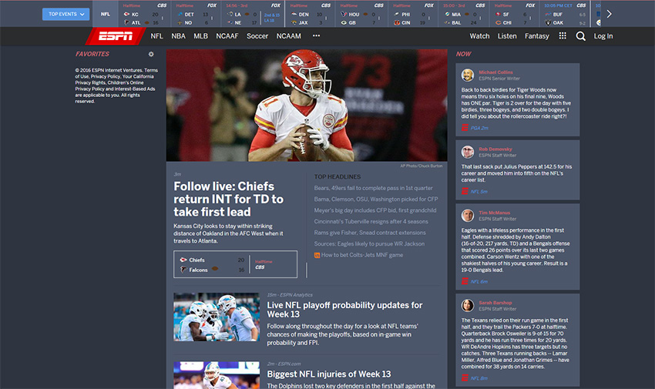Screen dimensions: 655x389
Task: Open the ESPN home logo
Action: 116,36
